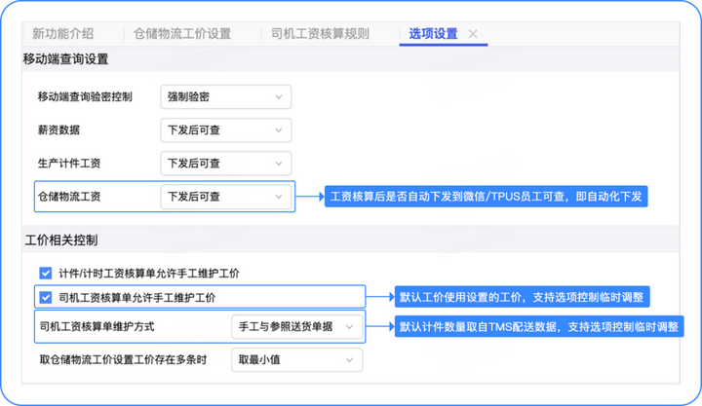Switch to 仓储物流工价设置 tab
Screen dimensions: 702x406
(182, 33)
